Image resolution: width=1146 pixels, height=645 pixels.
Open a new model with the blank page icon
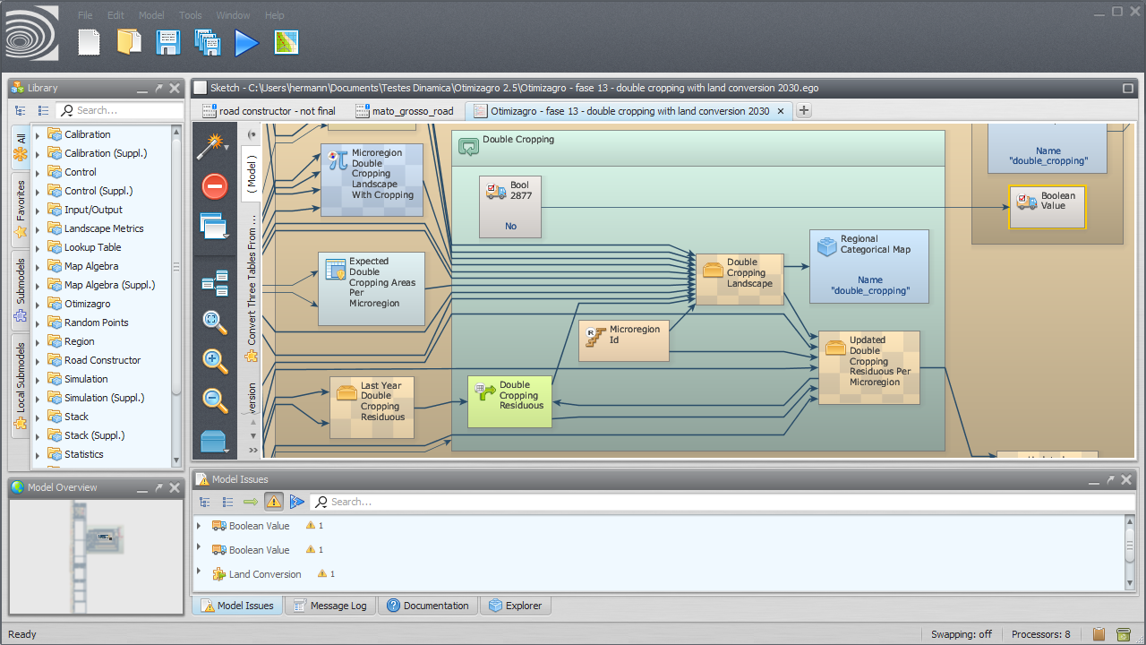[88, 42]
